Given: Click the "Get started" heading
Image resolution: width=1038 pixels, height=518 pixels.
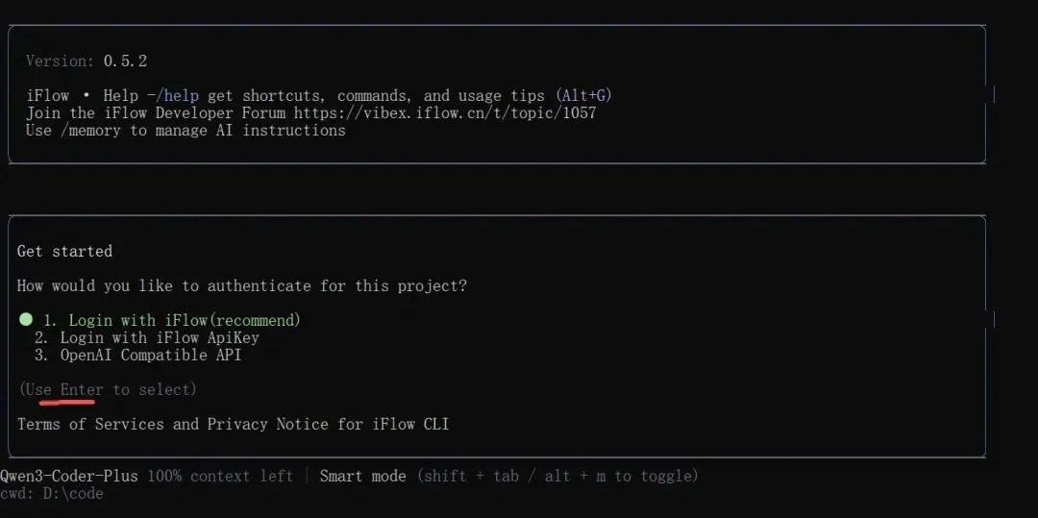Looking at the screenshot, I should pyautogui.click(x=64, y=251).
